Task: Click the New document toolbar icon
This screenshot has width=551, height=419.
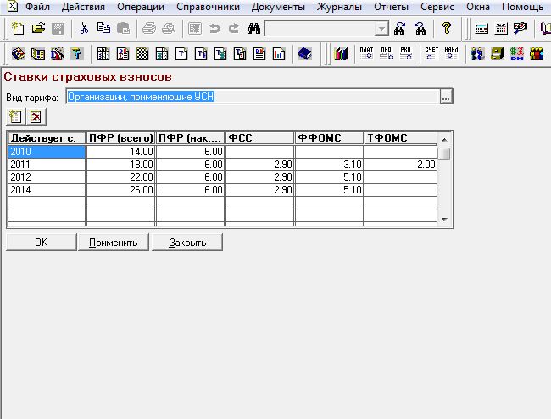Action: pos(18,28)
